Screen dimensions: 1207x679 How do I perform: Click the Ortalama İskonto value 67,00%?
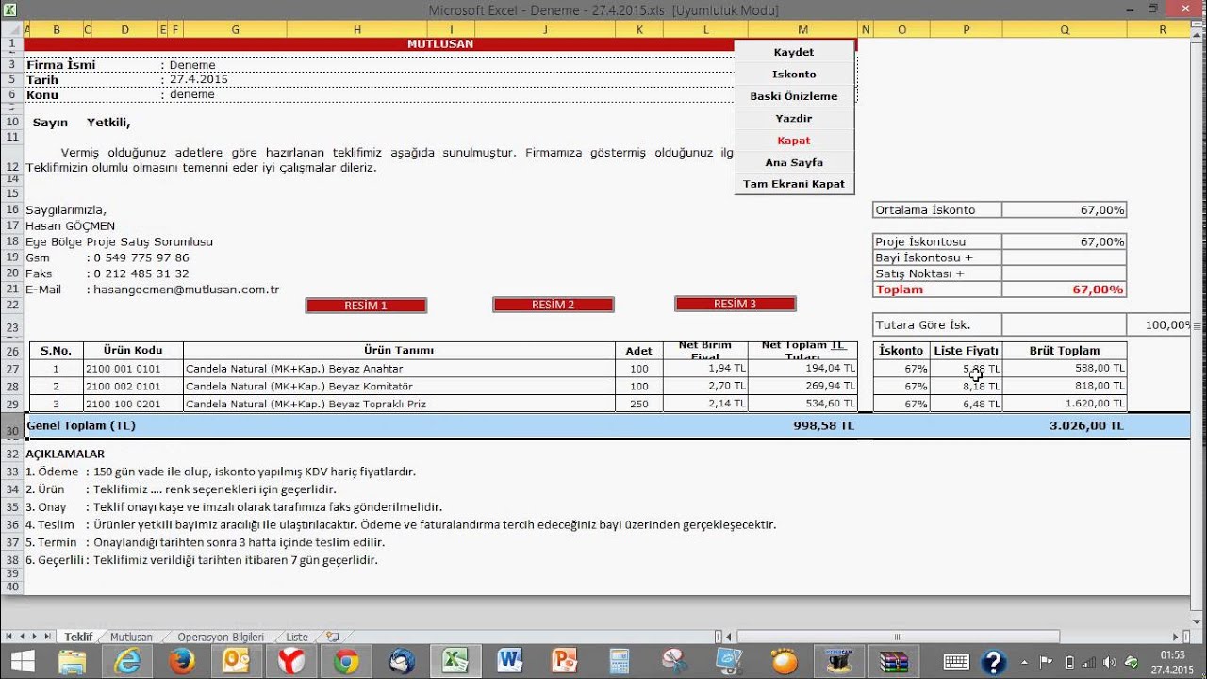tap(1065, 210)
